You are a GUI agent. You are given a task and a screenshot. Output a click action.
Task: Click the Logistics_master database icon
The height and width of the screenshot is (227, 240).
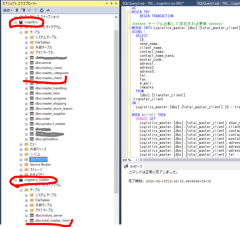click(21, 180)
